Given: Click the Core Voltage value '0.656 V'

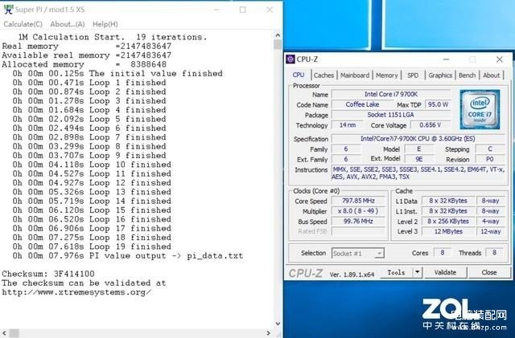Looking at the screenshot, I should 430,125.
